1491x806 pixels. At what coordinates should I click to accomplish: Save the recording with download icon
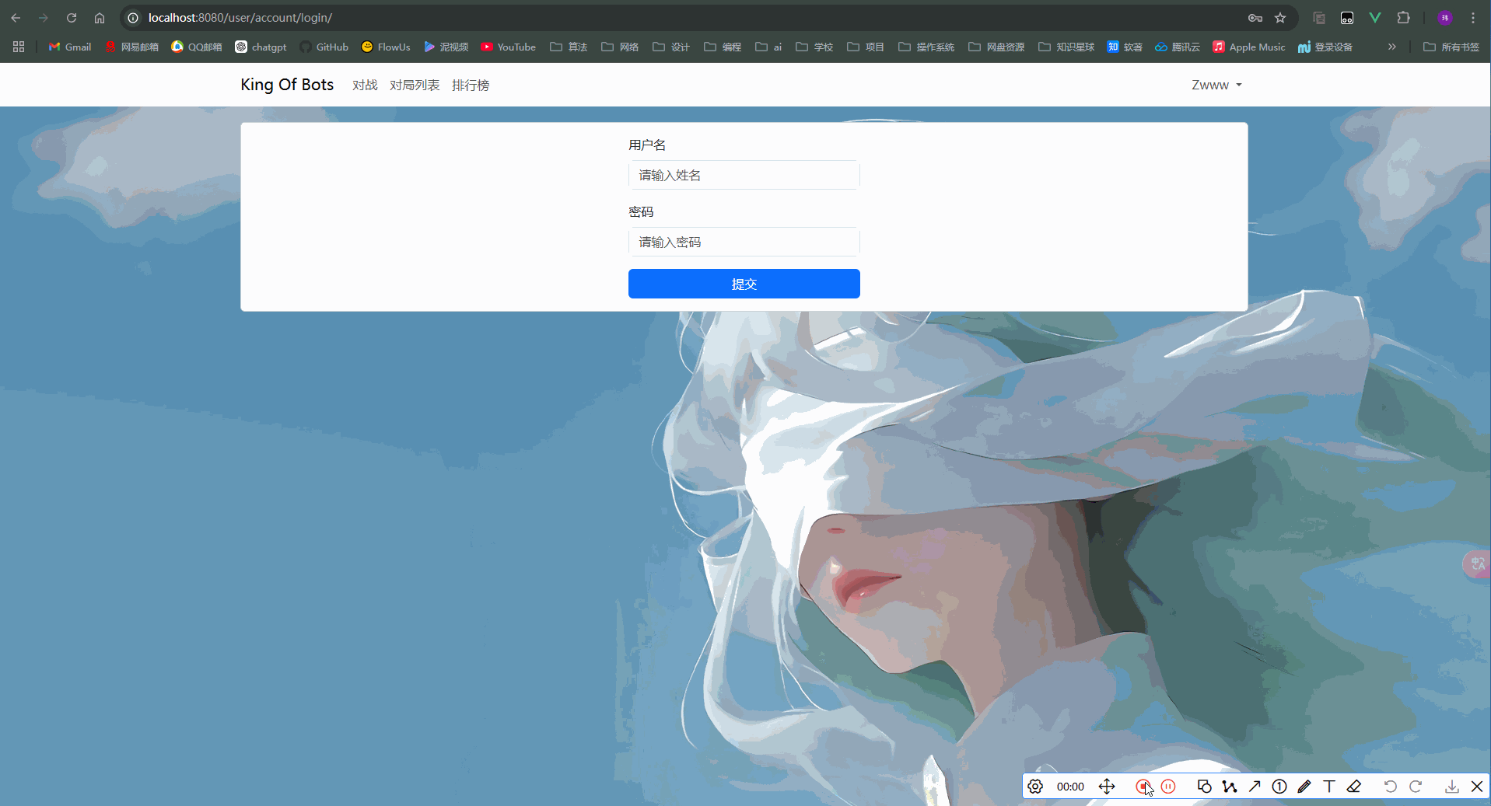(1452, 787)
